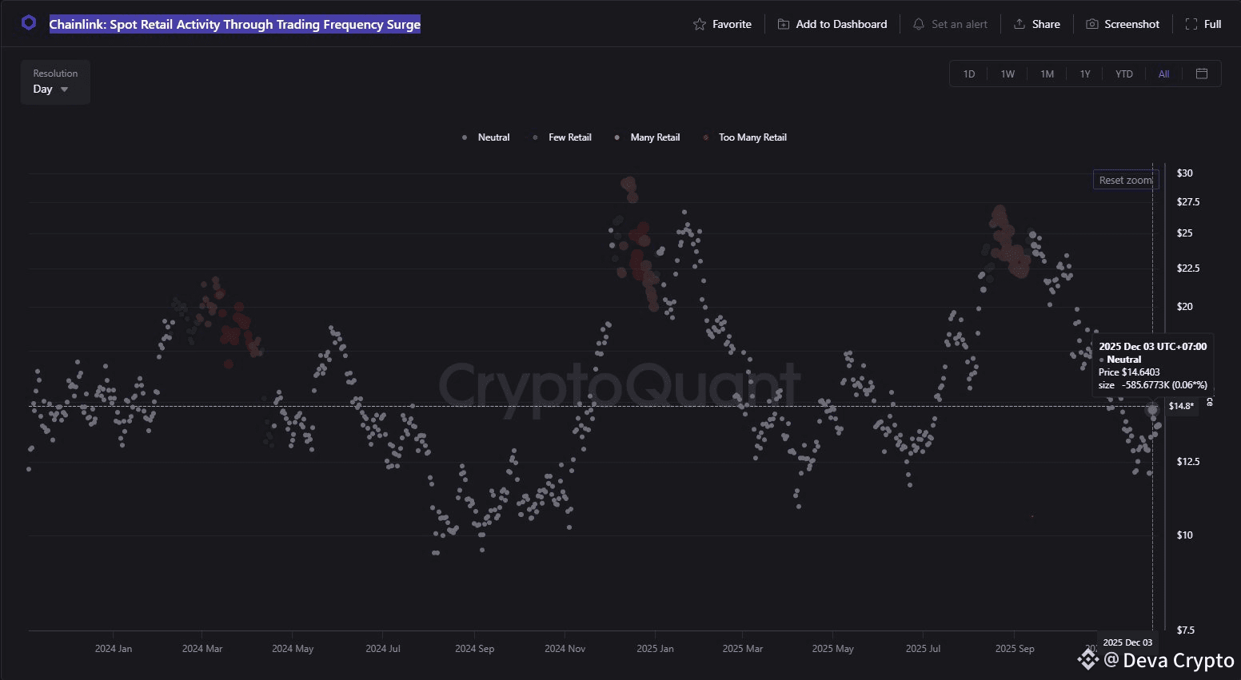1241x680 pixels.
Task: Click the Full screen expand icon
Action: [1191, 25]
